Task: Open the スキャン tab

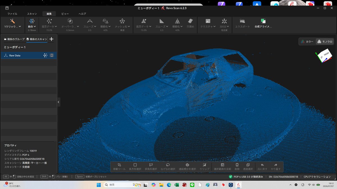Action: click(x=32, y=14)
